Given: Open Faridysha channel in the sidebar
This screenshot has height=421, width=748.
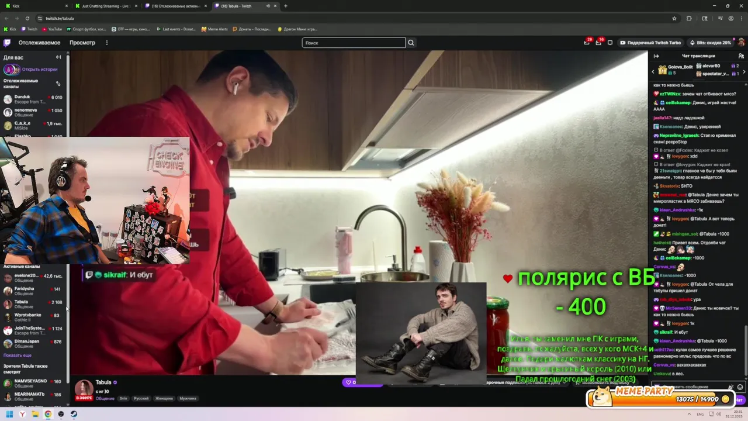Looking at the screenshot, I should pos(33,291).
